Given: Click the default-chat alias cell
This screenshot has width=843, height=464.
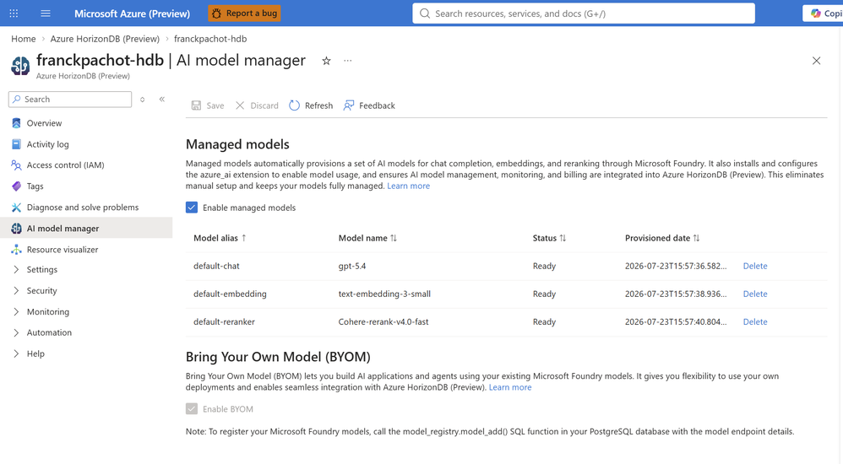Looking at the screenshot, I should pos(216,266).
